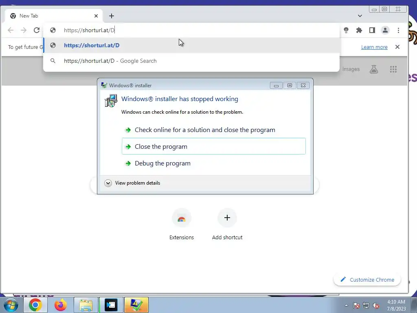The height and width of the screenshot is (313, 417).
Task: Select Debug the program option
Action: coord(214,163)
